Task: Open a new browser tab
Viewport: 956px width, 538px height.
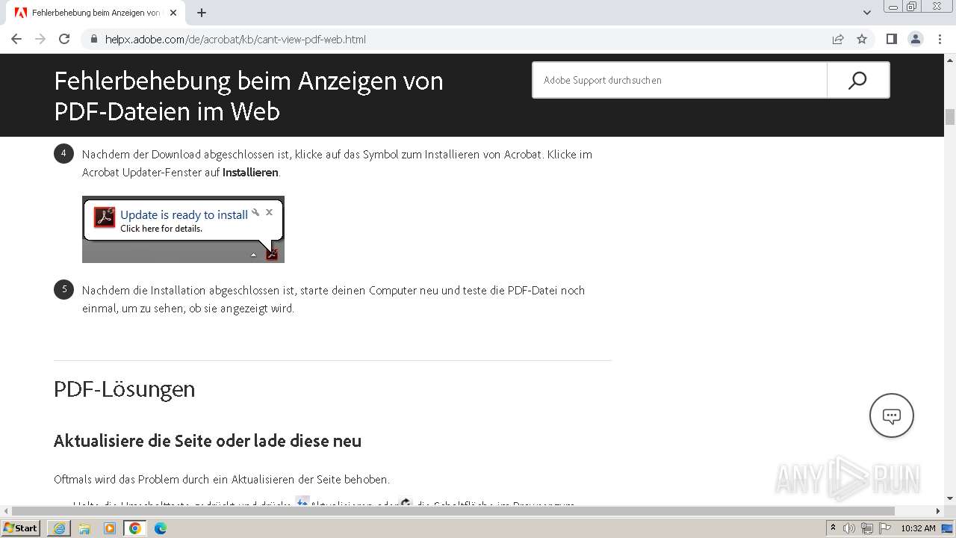Action: pos(202,13)
